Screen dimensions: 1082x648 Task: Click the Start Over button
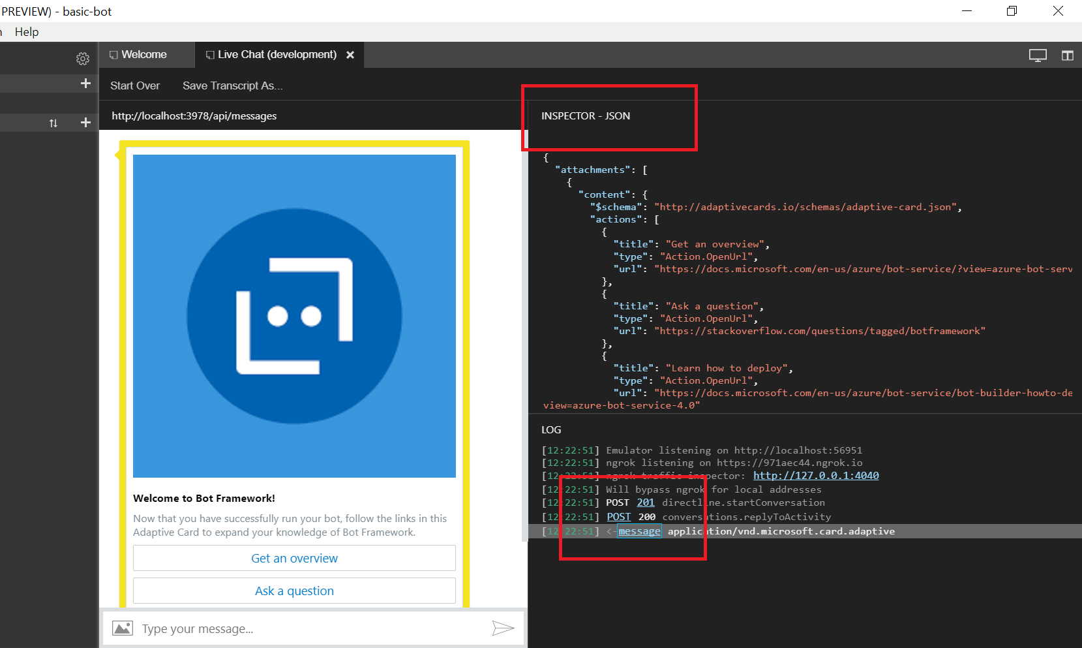[x=135, y=85]
